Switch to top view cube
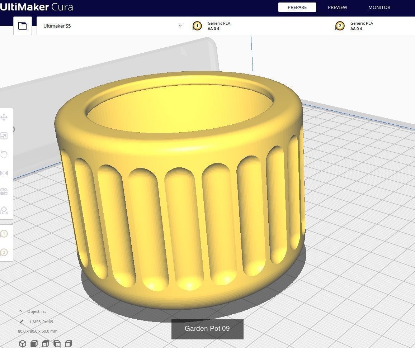The height and width of the screenshot is (348, 415). [x=46, y=343]
